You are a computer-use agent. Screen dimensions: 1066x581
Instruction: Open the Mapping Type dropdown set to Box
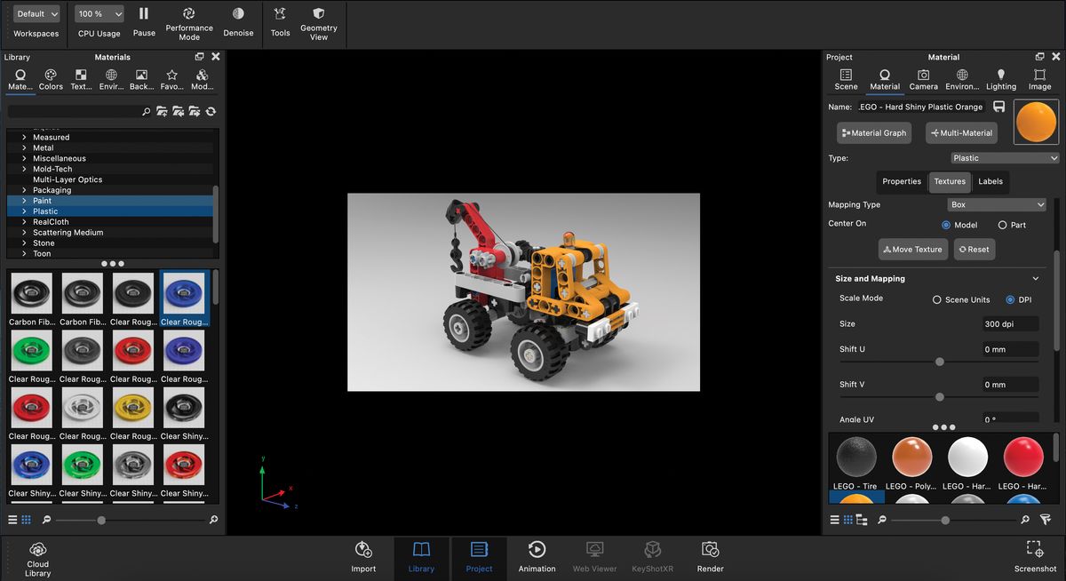pos(997,204)
